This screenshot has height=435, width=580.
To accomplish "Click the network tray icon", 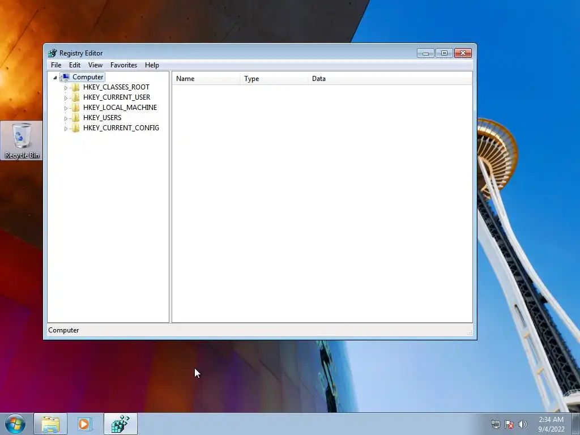I will (x=495, y=424).
